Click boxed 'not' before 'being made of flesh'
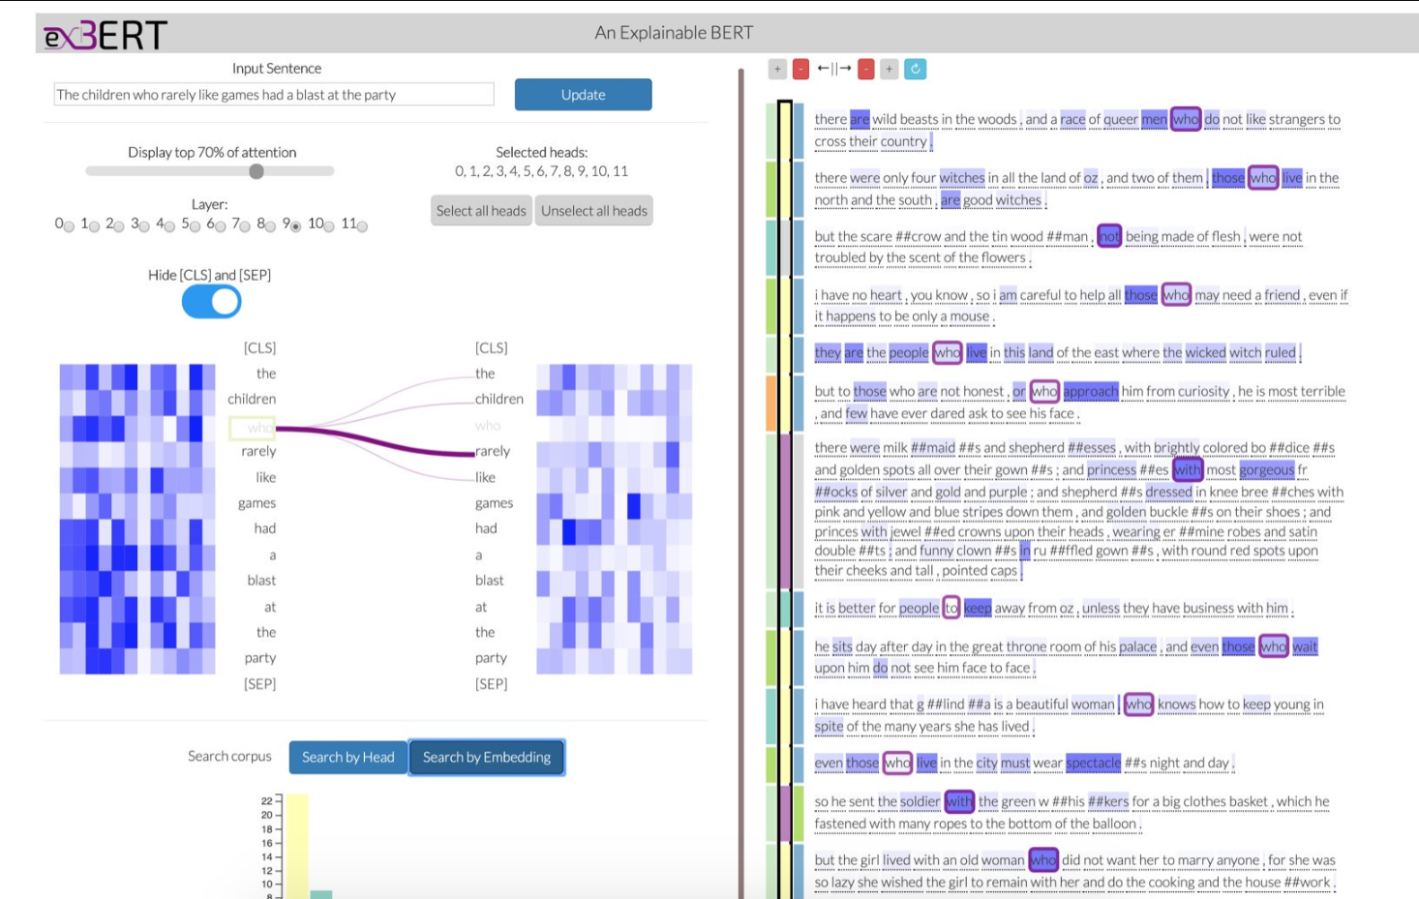This screenshot has height=899, width=1419. tap(1109, 236)
